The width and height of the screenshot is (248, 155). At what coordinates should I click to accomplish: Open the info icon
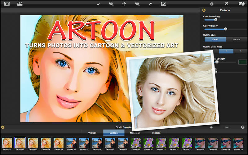pos(212,4)
